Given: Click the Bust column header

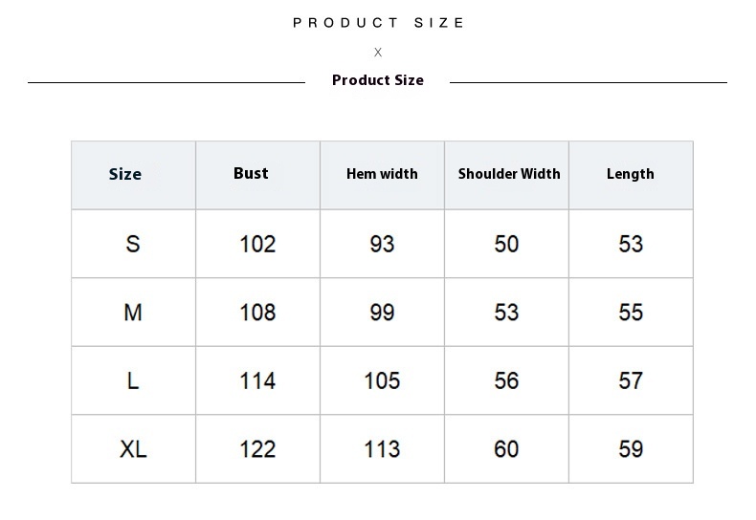Looking at the screenshot, I should pyautogui.click(x=251, y=173).
